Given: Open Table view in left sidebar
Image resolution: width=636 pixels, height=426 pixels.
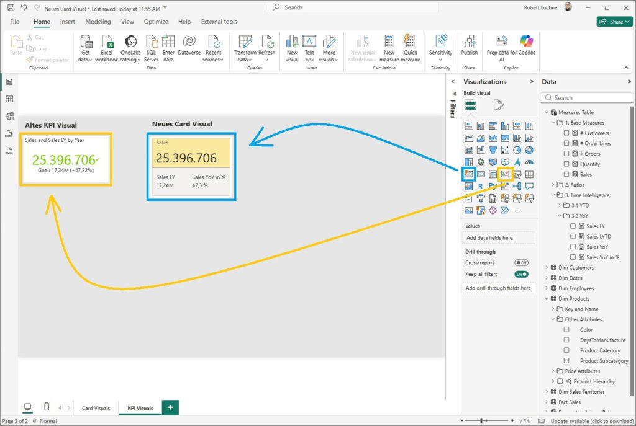Looking at the screenshot, I should pyautogui.click(x=9, y=99).
